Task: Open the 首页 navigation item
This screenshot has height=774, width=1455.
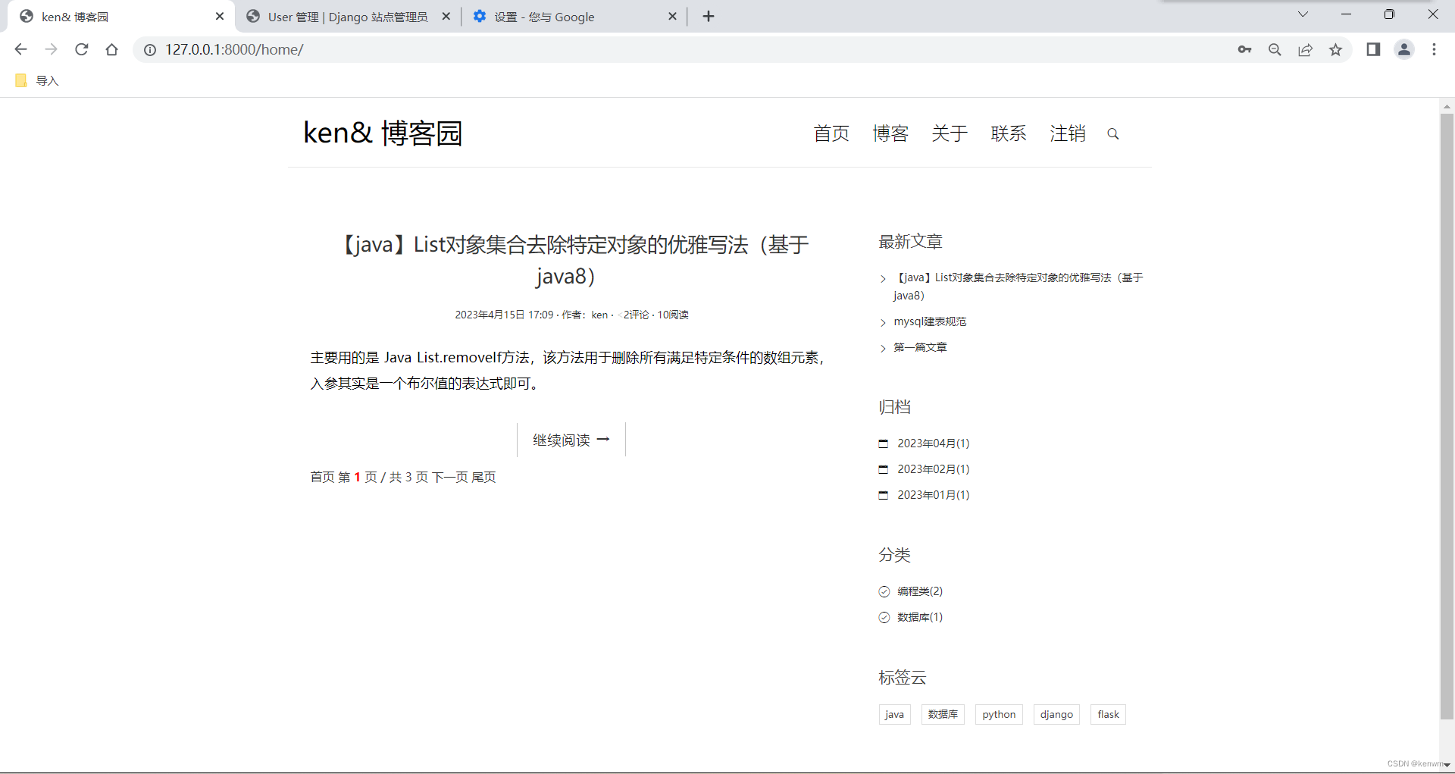Action: point(831,133)
